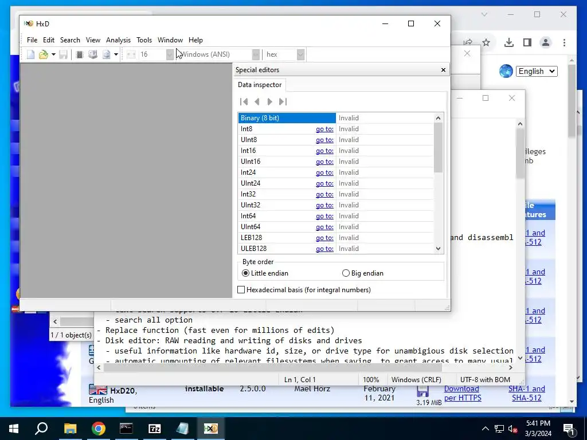Click go to link for ULEB128
587x440 pixels.
pos(324,249)
